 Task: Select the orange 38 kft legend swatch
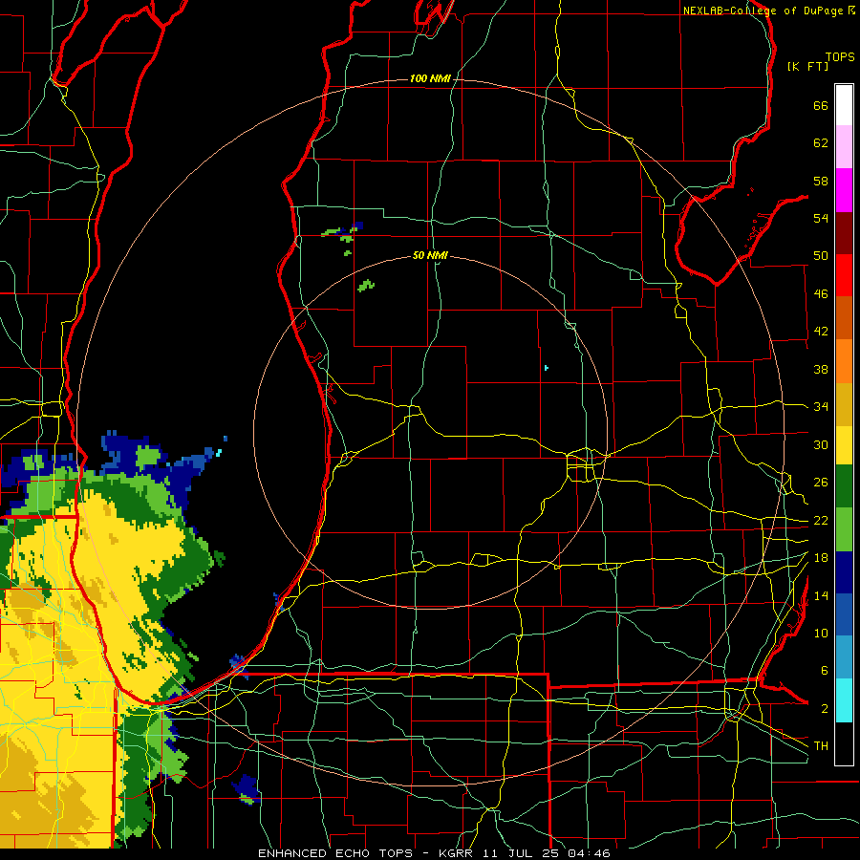click(844, 361)
